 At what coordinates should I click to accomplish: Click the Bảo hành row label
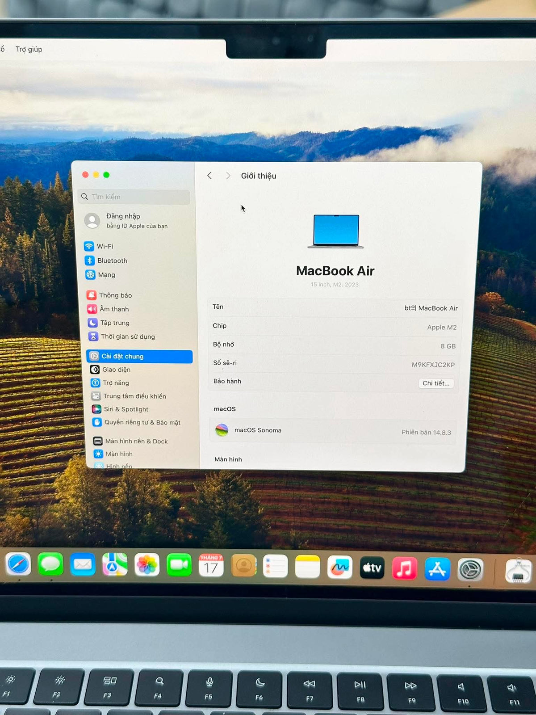pyautogui.click(x=227, y=381)
